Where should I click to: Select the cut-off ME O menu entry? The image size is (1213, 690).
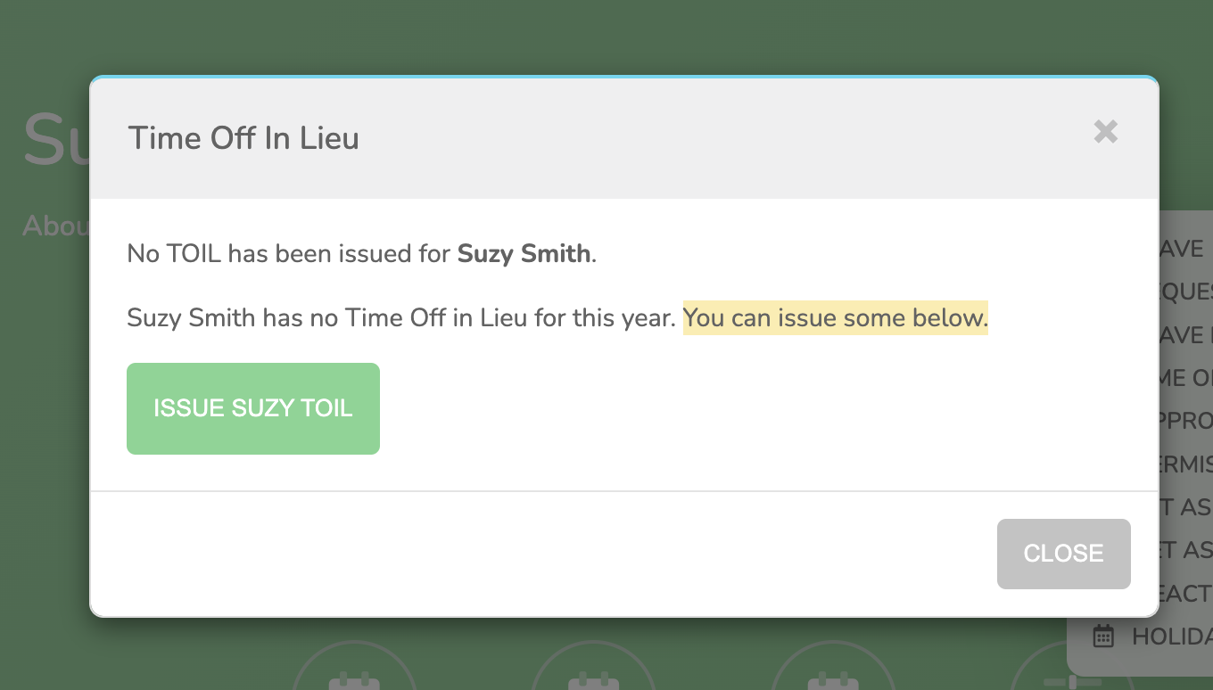click(x=1185, y=378)
